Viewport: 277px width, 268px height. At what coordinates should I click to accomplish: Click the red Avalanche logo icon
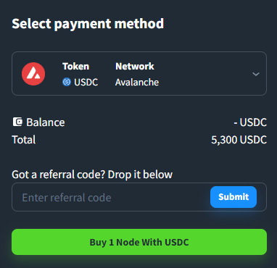pos(33,74)
